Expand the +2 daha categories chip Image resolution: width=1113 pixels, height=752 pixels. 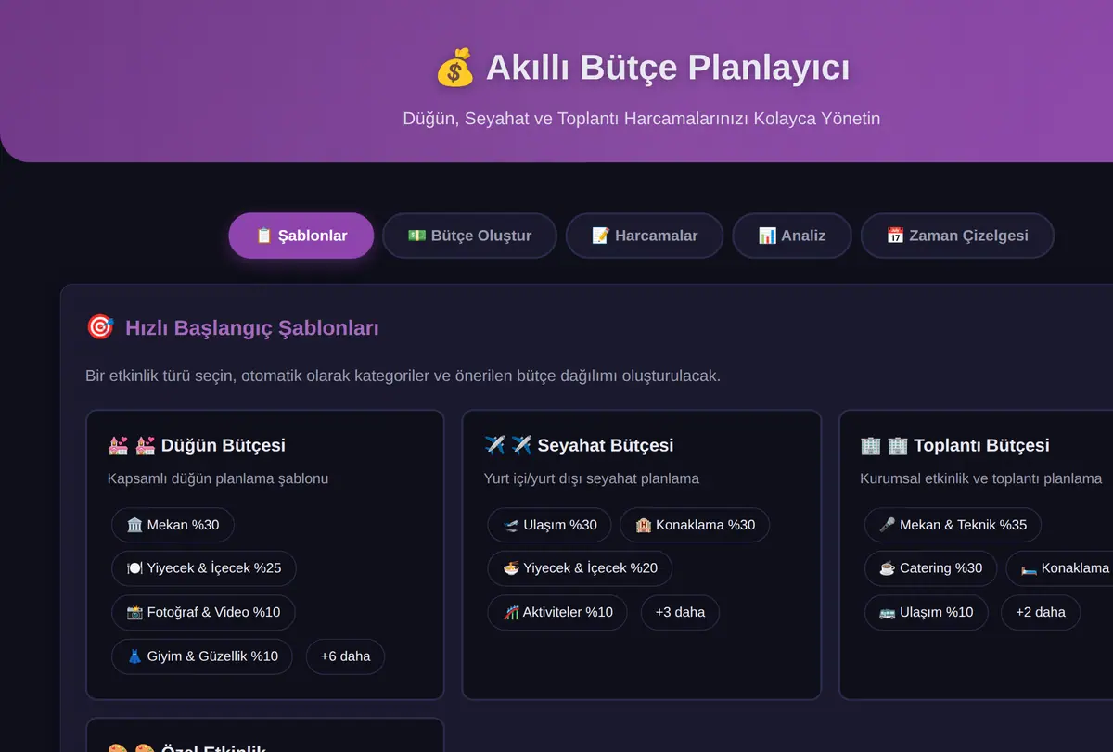1041,612
